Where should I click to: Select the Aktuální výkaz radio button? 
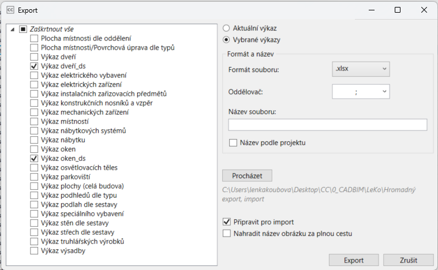click(226, 28)
